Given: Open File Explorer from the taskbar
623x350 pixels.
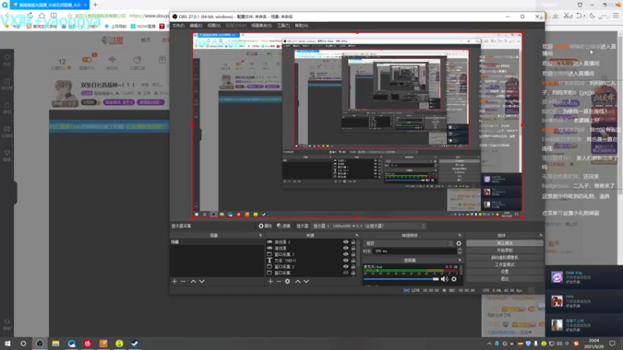Looking at the screenshot, I should click(x=55, y=343).
